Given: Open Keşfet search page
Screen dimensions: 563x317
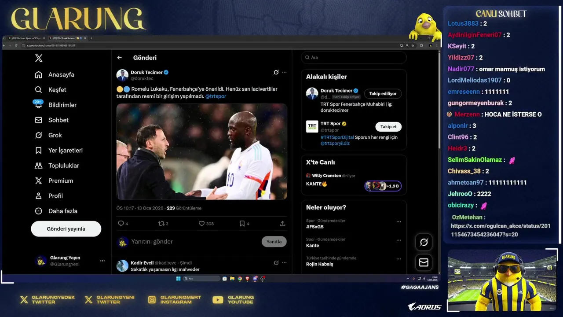Looking at the screenshot, I should (51, 90).
